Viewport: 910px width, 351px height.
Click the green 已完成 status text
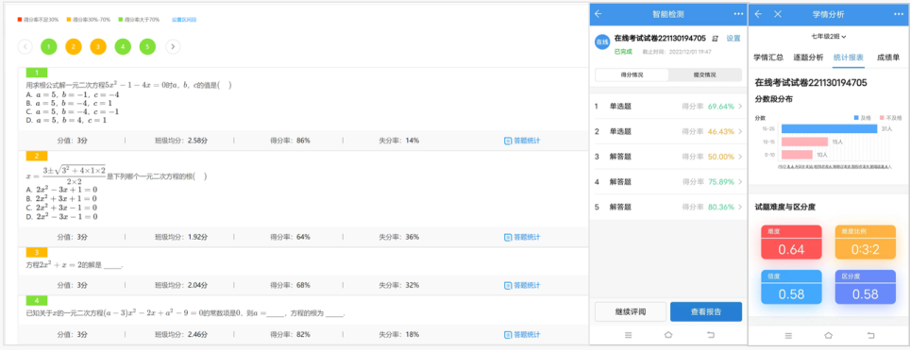(x=623, y=52)
